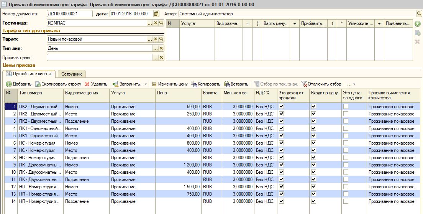
Task: Clear the Тип дня field with its X icon
Action: coord(161,48)
